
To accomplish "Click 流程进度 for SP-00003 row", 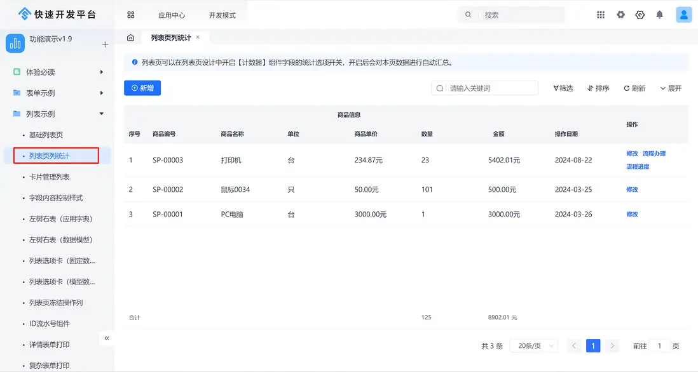I will point(638,167).
